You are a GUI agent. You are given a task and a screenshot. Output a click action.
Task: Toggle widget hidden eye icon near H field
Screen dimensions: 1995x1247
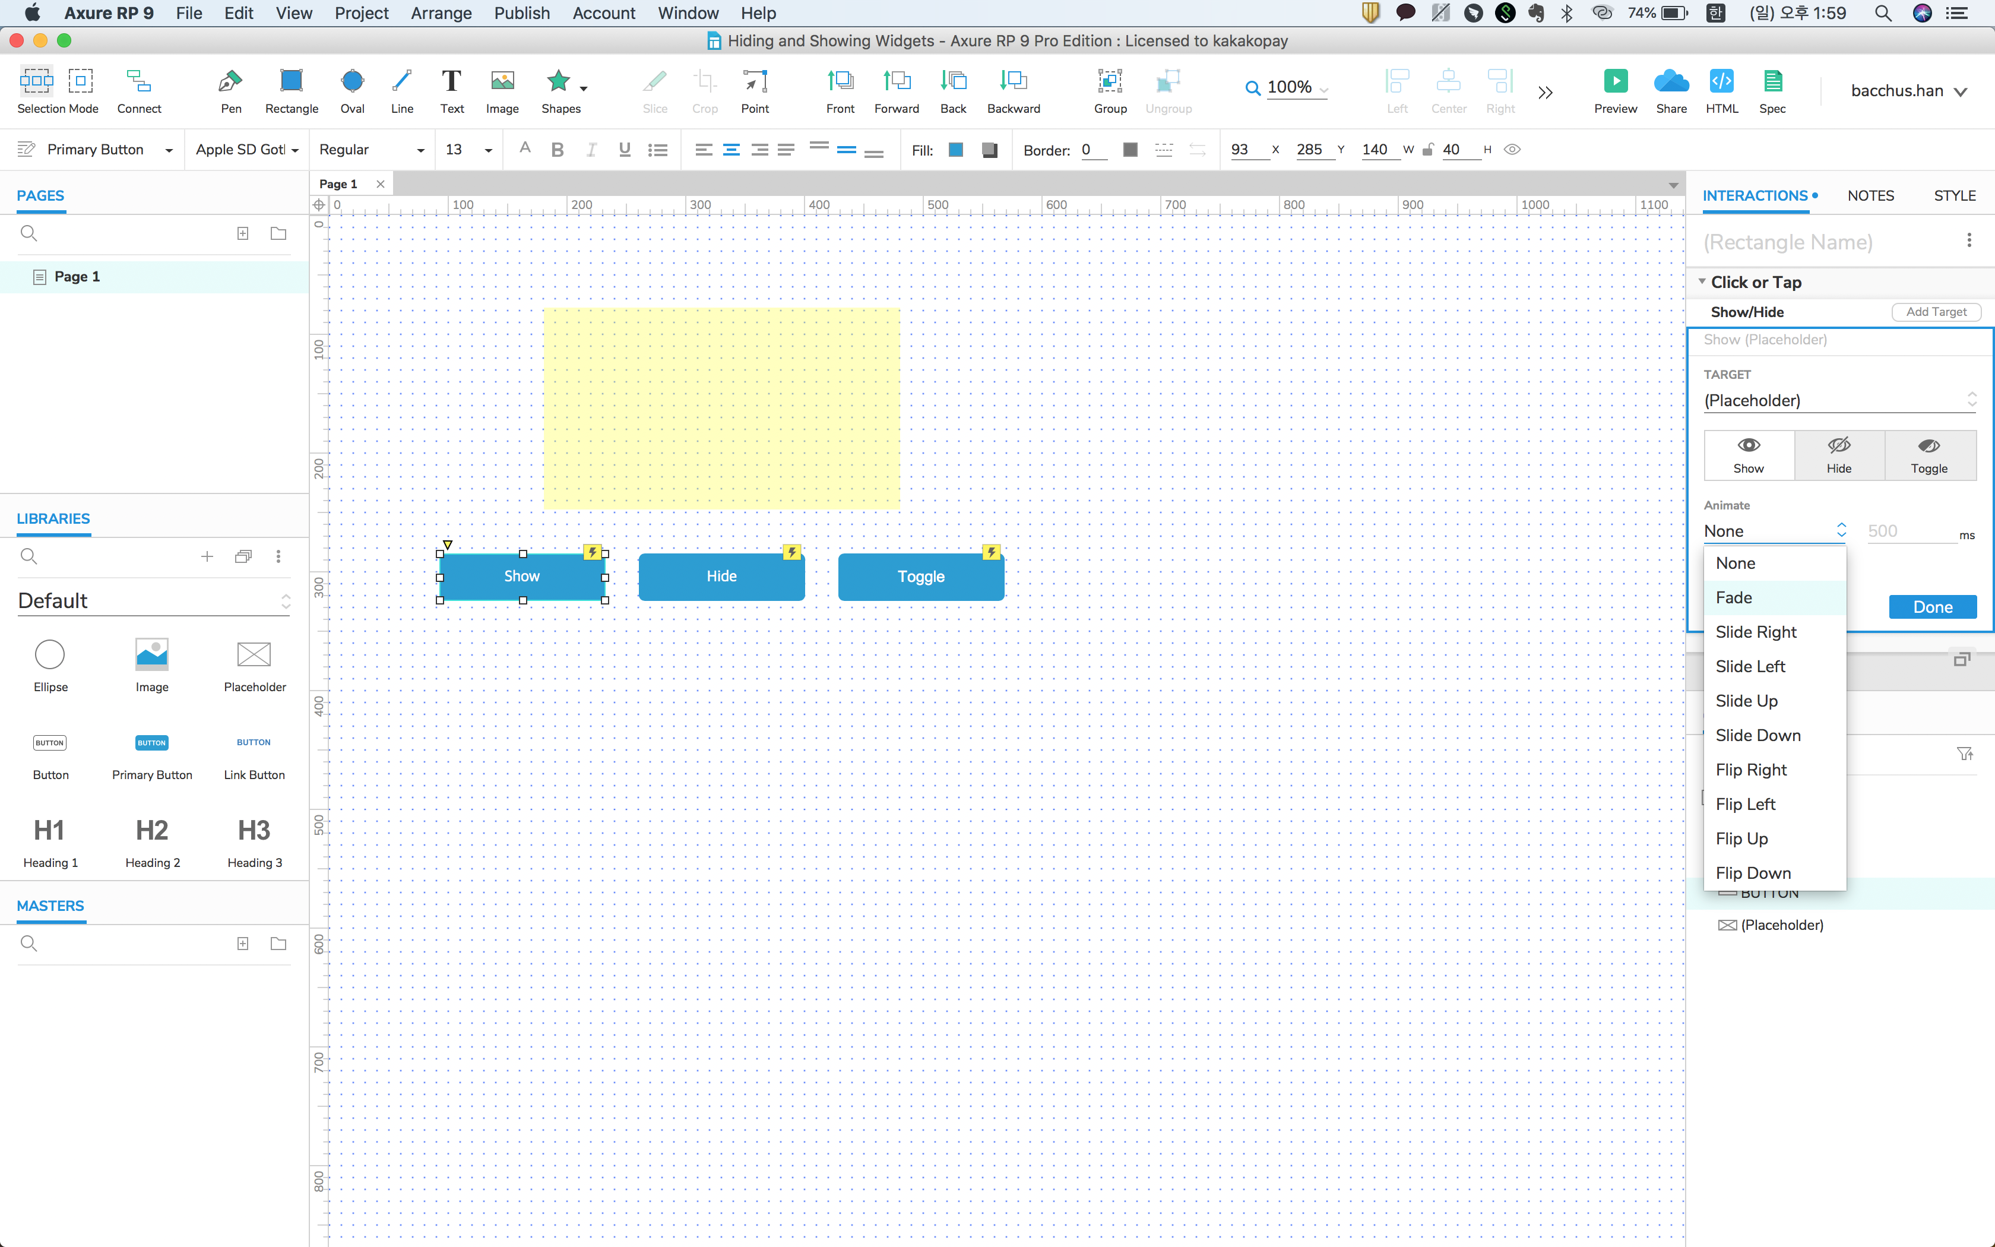(1512, 149)
